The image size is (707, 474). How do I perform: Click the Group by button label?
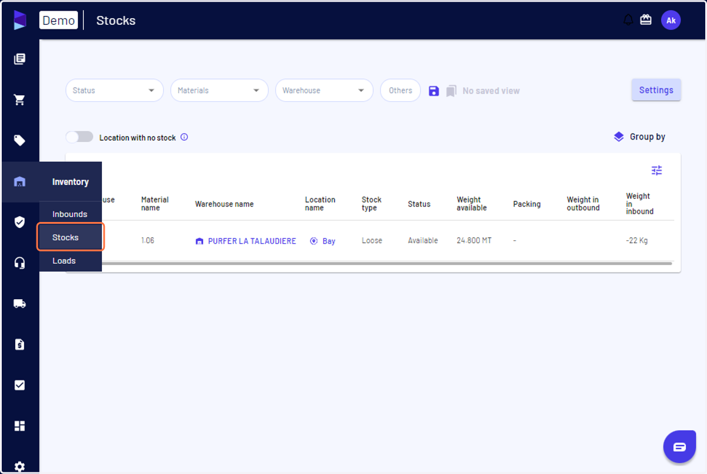coord(647,137)
